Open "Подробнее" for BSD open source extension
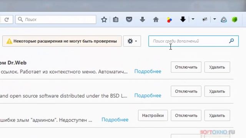The width and height of the screenshot is (246, 138). pyautogui.click(x=148, y=95)
